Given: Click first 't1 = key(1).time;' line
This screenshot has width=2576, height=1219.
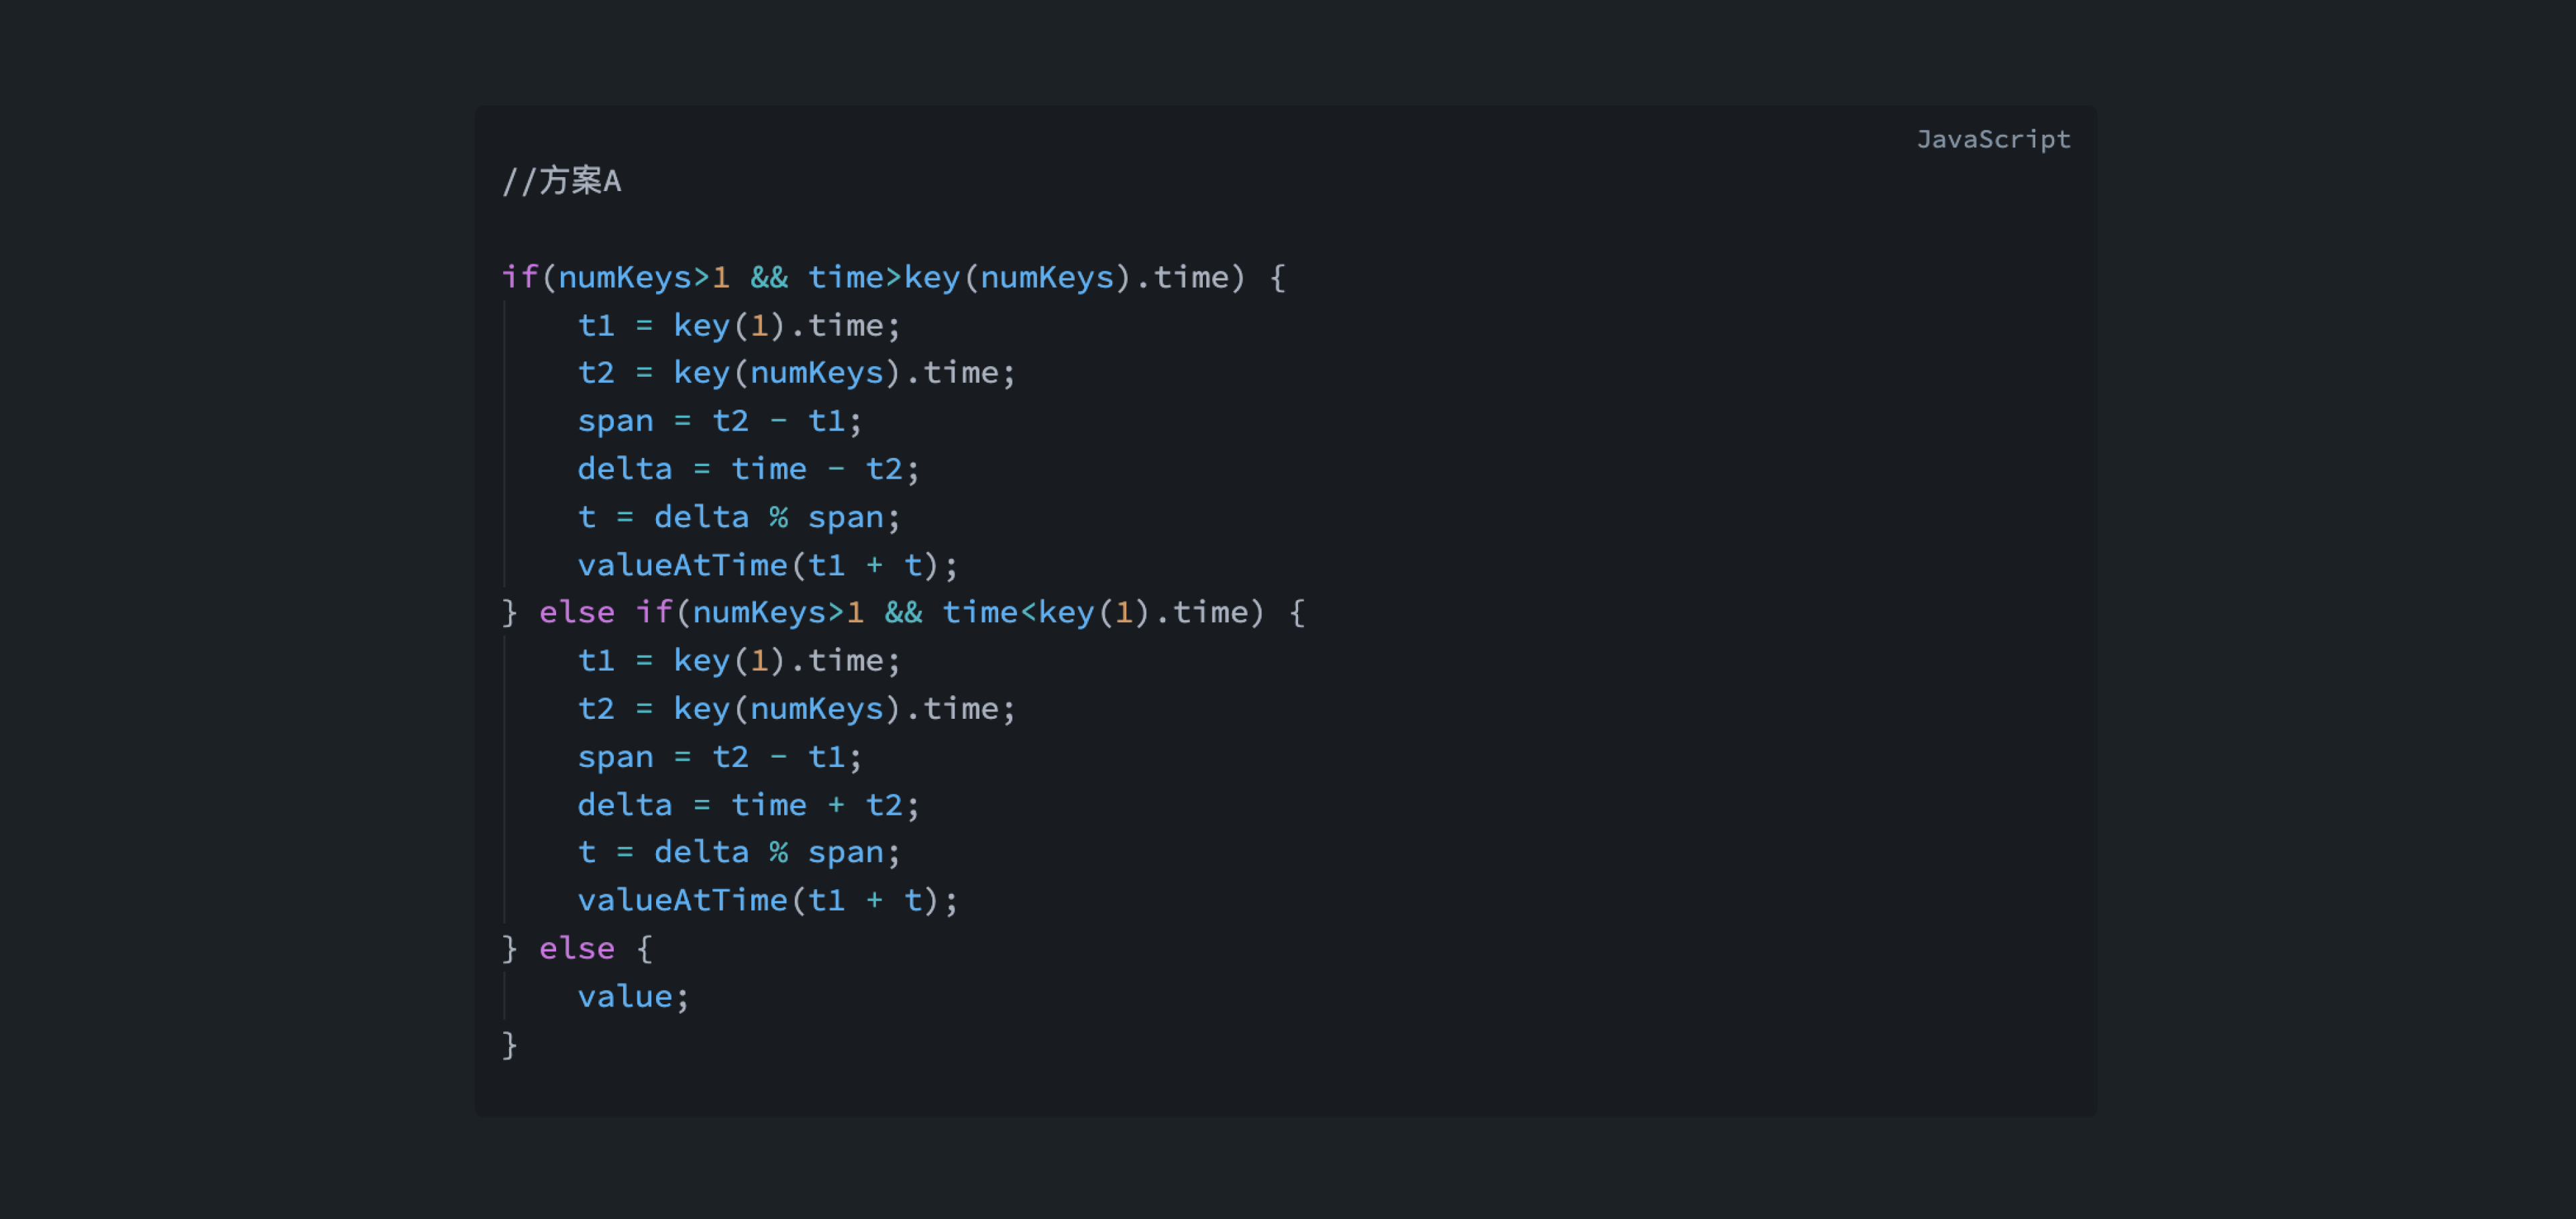Looking at the screenshot, I should click(739, 325).
